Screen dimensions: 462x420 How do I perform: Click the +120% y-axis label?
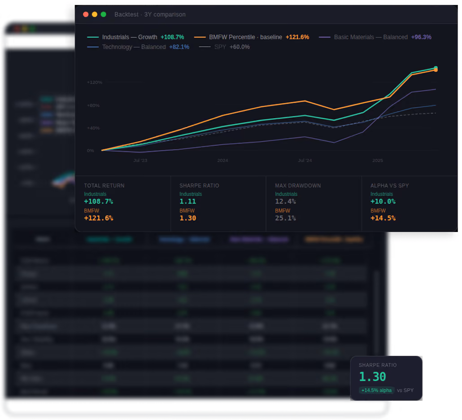[x=95, y=82]
